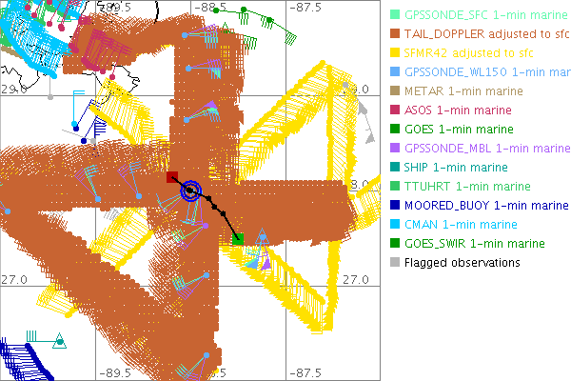The height and width of the screenshot is (381, 571).
Task: Select the dark red square track marker
Action: pos(172,177)
